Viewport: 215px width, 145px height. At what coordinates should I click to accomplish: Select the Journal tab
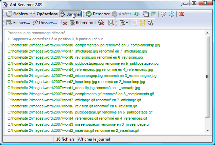[70, 14]
